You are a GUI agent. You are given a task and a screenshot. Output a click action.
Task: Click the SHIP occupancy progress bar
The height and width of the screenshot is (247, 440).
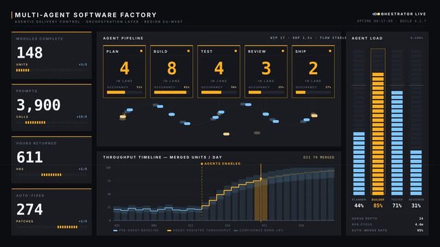(314, 92)
